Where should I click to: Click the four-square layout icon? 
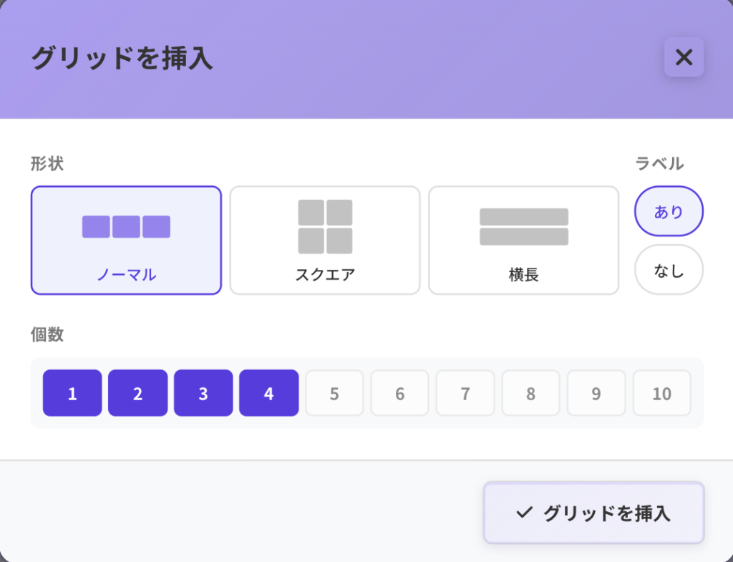coord(325,226)
